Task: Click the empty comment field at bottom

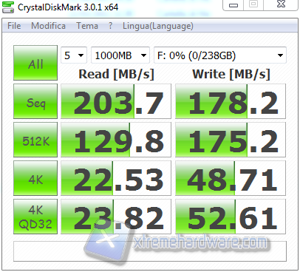Action: click(x=150, y=251)
